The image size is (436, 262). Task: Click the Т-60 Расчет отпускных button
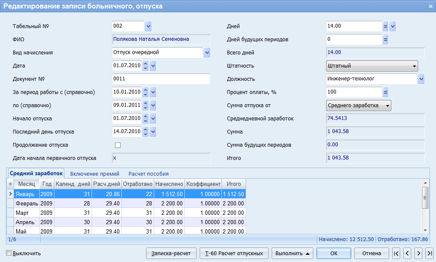234,253
